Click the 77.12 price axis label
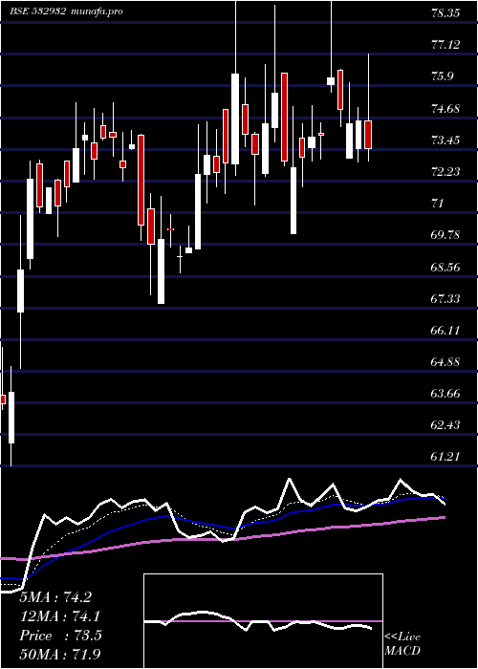 (x=445, y=44)
